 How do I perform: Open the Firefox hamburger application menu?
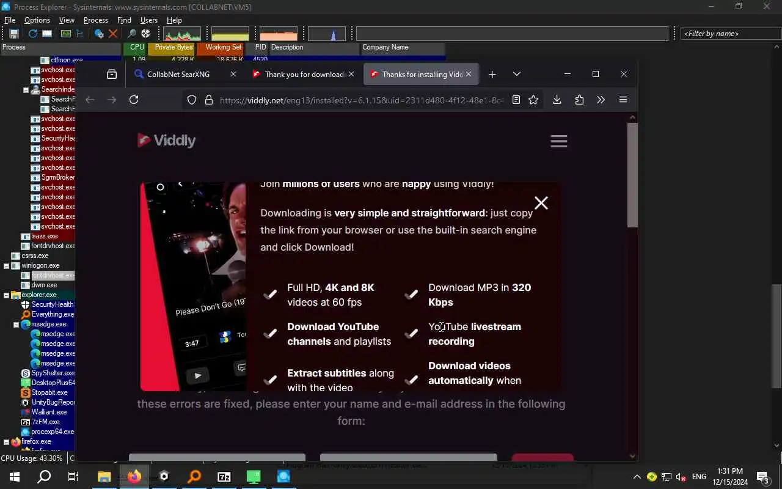[x=623, y=100]
